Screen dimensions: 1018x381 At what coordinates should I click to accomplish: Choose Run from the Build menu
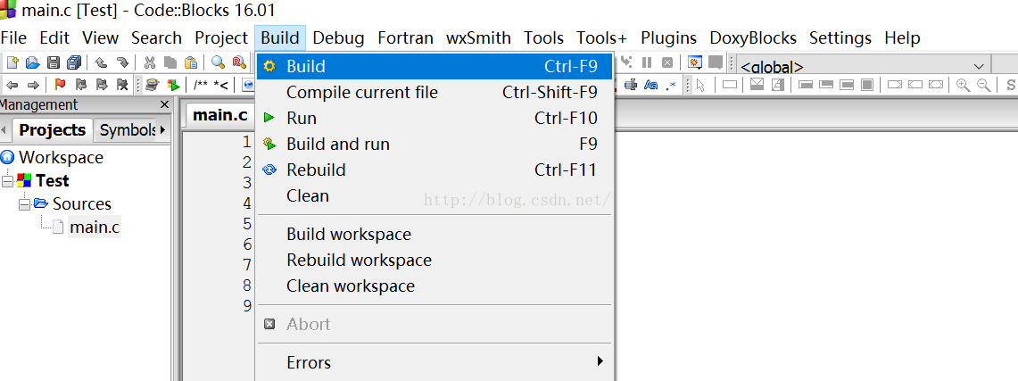tap(435, 118)
